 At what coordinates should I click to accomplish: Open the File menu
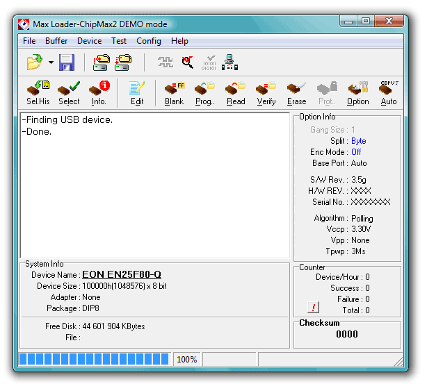pyautogui.click(x=29, y=41)
